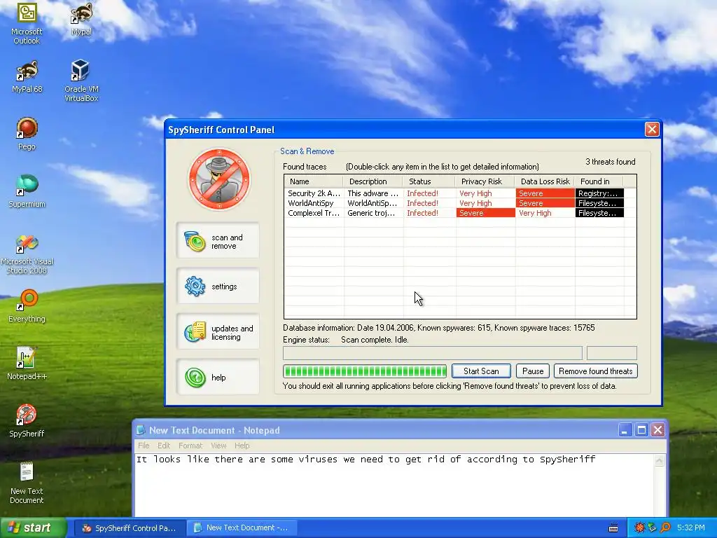The image size is (717, 538).
Task: Click the Notepad text area
Action: (395, 485)
